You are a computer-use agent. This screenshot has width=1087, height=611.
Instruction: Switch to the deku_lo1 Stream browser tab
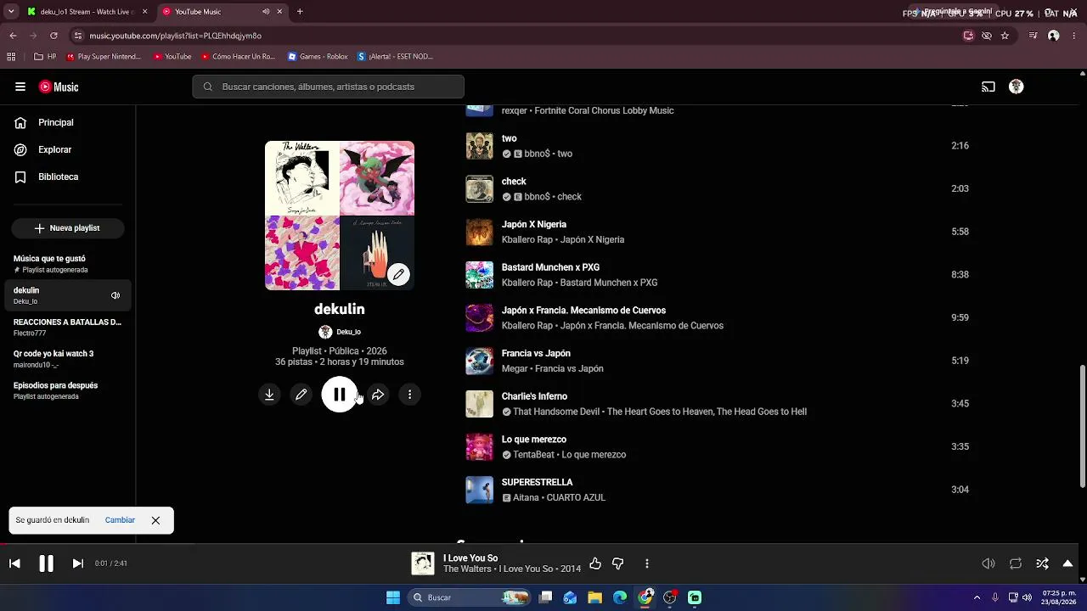click(x=85, y=12)
